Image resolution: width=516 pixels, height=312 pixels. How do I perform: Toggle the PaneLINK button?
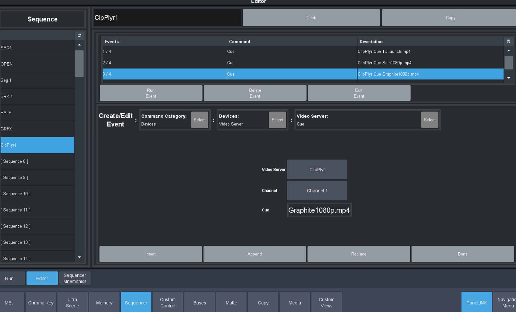click(476, 303)
